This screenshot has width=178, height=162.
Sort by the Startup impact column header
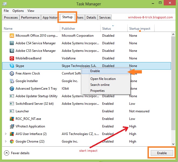[141, 28]
